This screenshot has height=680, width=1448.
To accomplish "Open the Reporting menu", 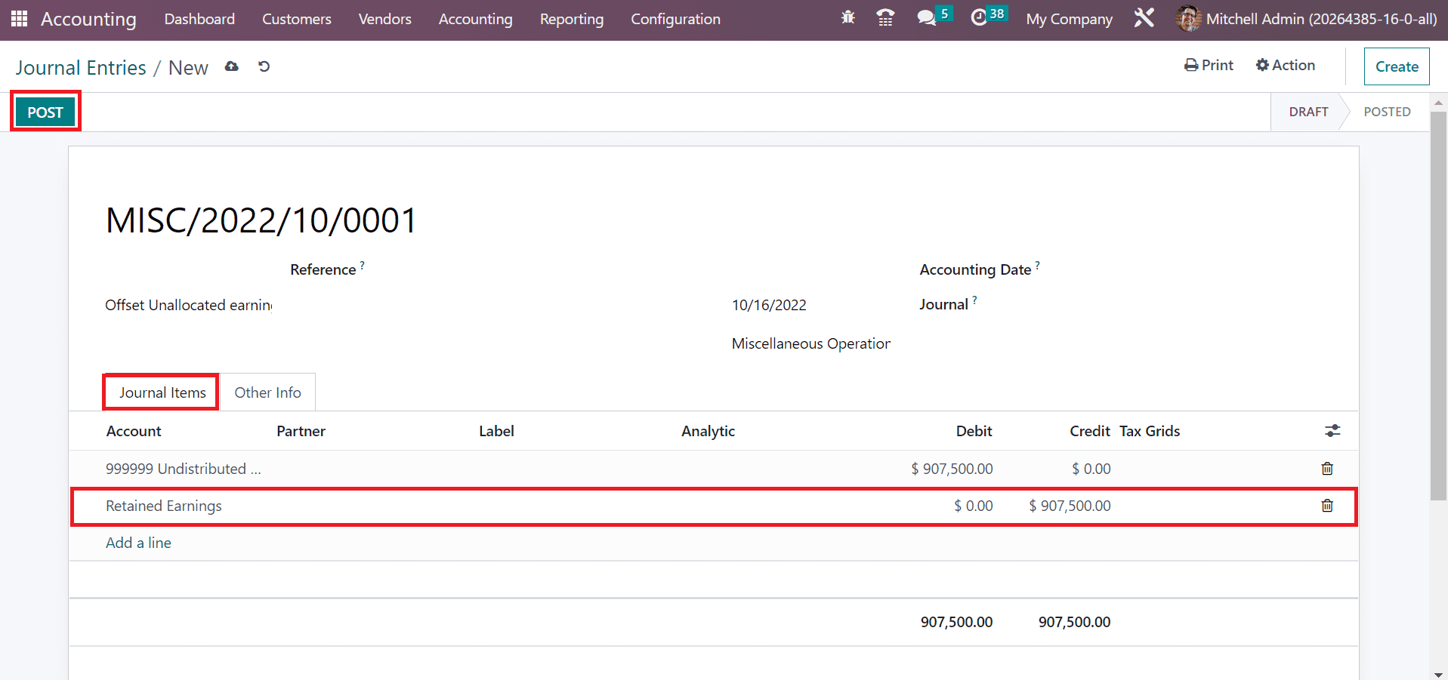I will (x=572, y=19).
